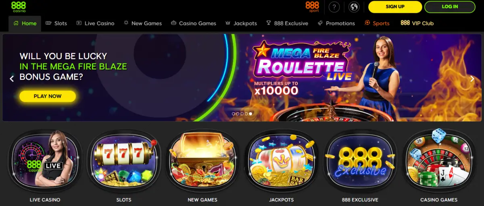
Task: Show the previous banner slide arrow
Action: [12, 79]
